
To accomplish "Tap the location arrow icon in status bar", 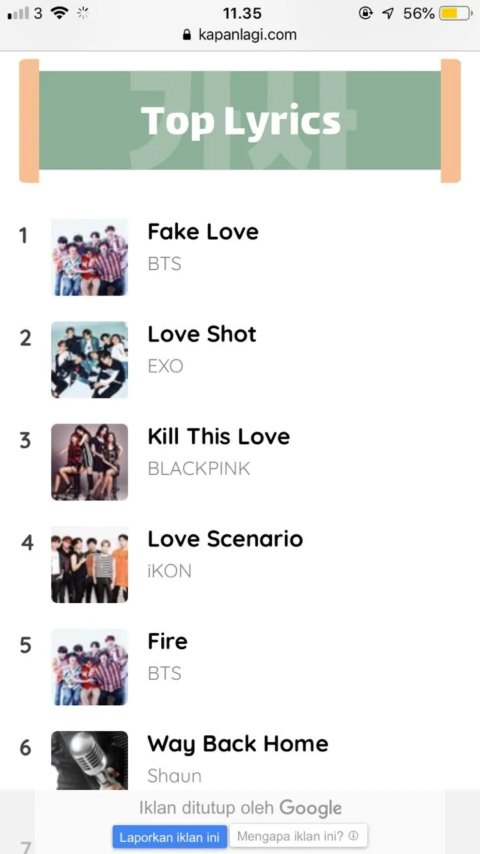I will click(x=388, y=13).
